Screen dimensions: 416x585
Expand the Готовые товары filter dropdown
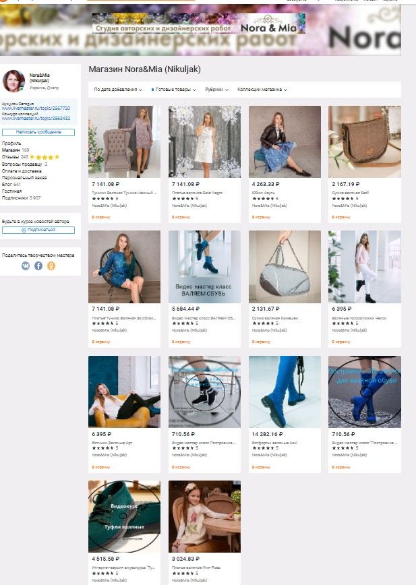coord(174,90)
